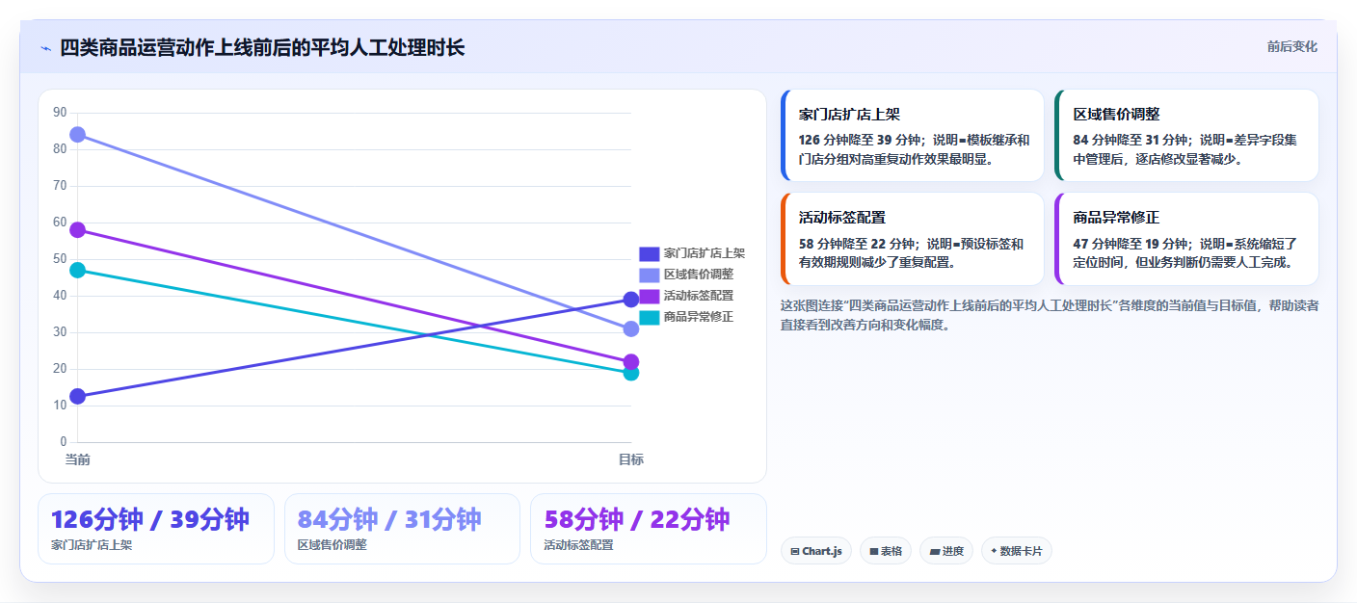Select the dark blue point at 目标 (39)
Viewport: 1357px width, 603px height.
[631, 300]
